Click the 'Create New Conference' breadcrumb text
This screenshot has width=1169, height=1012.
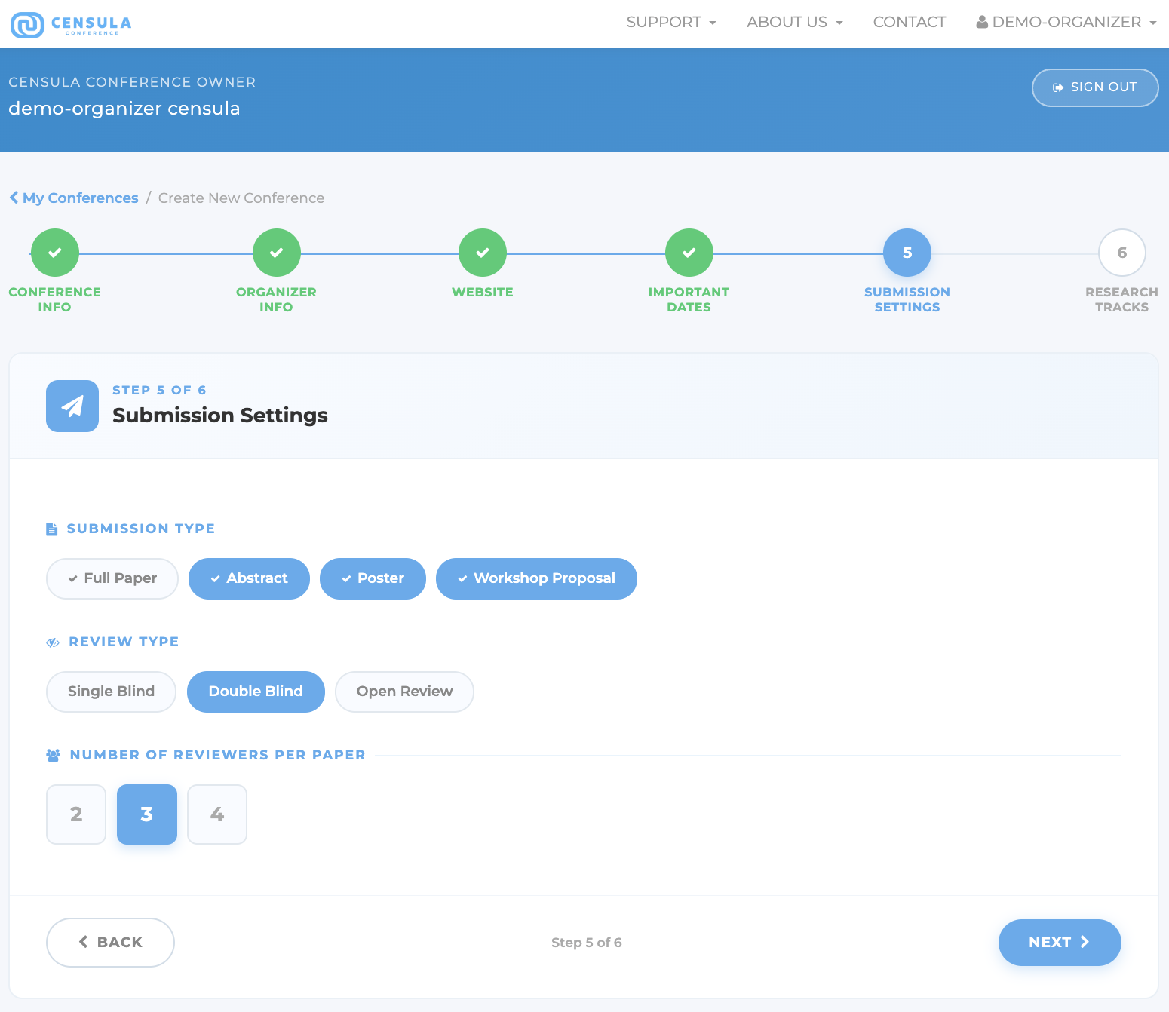pyautogui.click(x=241, y=198)
